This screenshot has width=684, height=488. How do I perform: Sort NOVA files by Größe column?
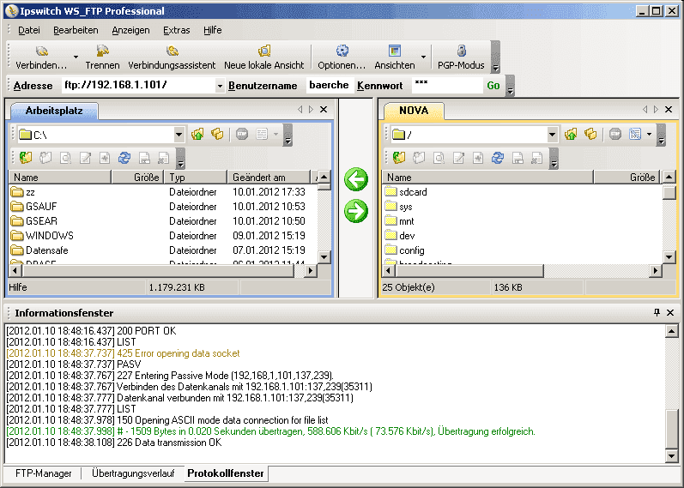pyautogui.click(x=626, y=177)
